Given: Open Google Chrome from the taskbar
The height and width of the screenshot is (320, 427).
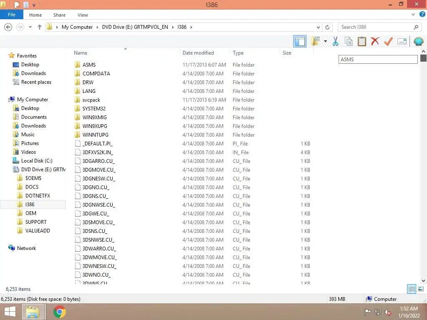Looking at the screenshot, I should (59, 312).
